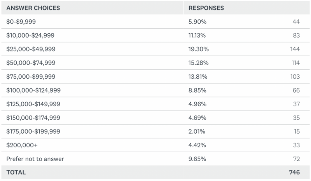The image size is (311, 181).
Task: Select the 15.28% percentage value
Action: [x=198, y=63]
